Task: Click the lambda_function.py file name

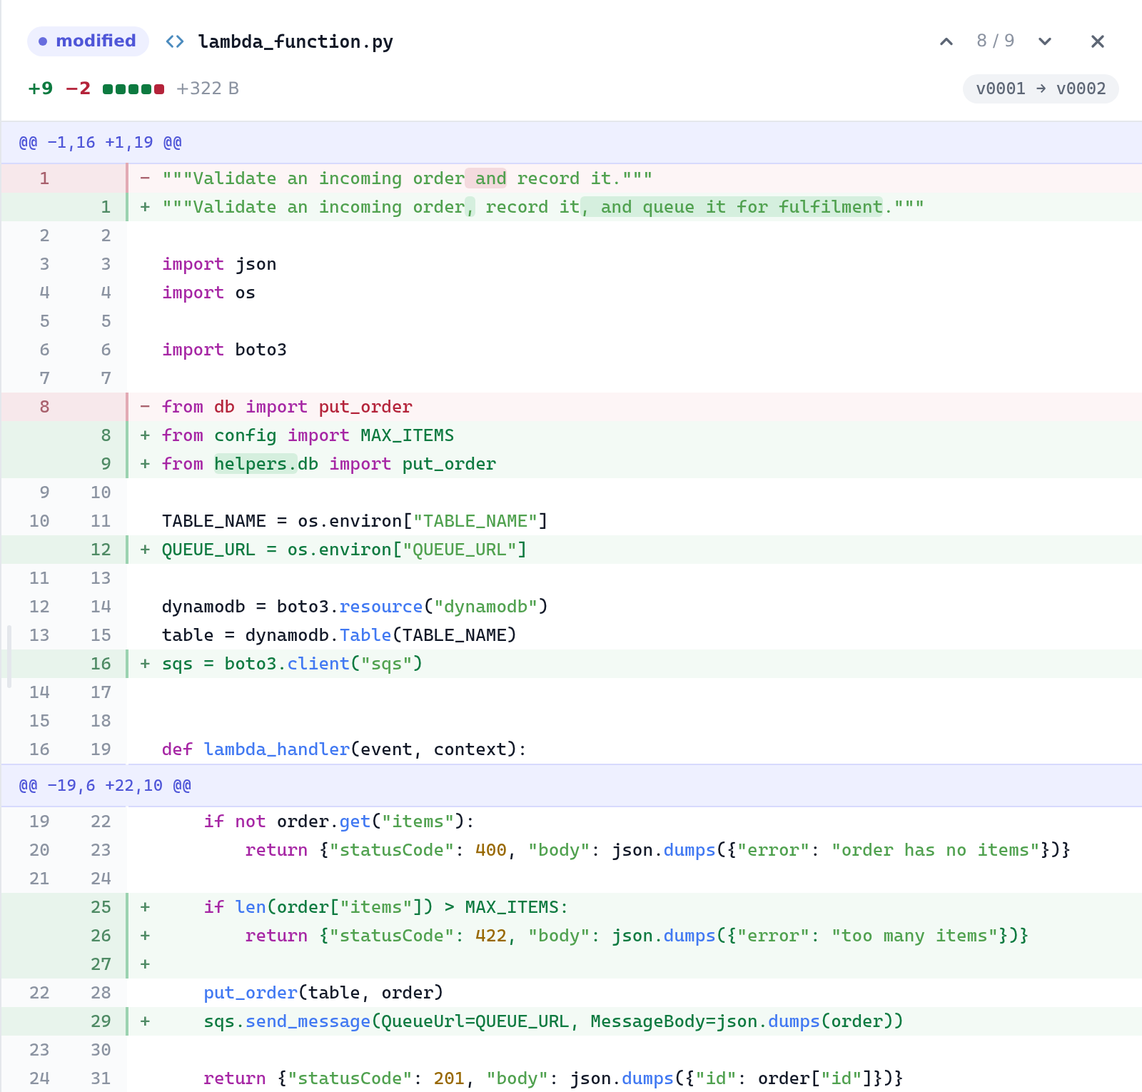Action: click(295, 41)
